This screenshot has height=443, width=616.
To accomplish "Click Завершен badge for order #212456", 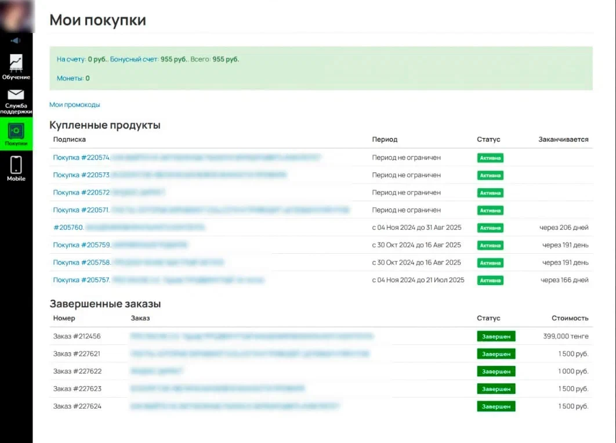I will coord(496,336).
